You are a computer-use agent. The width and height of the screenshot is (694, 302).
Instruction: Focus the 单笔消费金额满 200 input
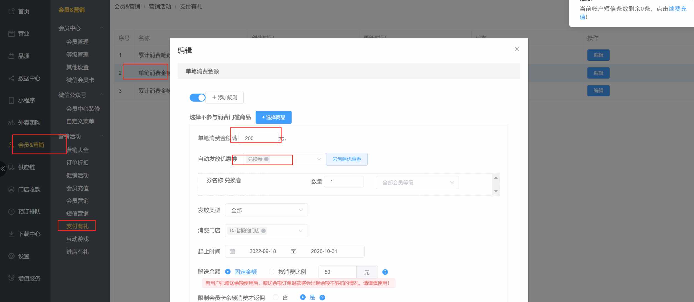pyautogui.click(x=258, y=138)
